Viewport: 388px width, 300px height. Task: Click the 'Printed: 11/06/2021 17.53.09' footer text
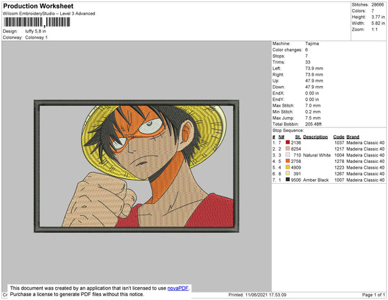pos(257,295)
